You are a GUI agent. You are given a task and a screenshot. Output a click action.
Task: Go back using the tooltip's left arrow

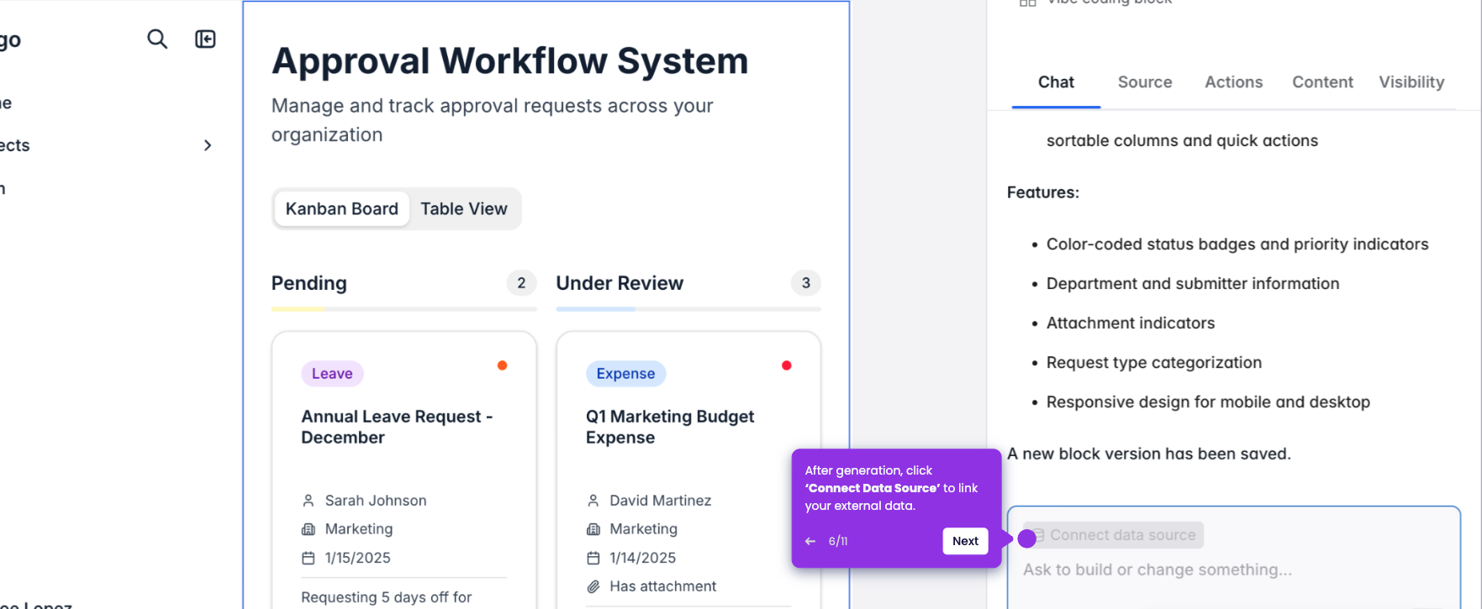810,542
